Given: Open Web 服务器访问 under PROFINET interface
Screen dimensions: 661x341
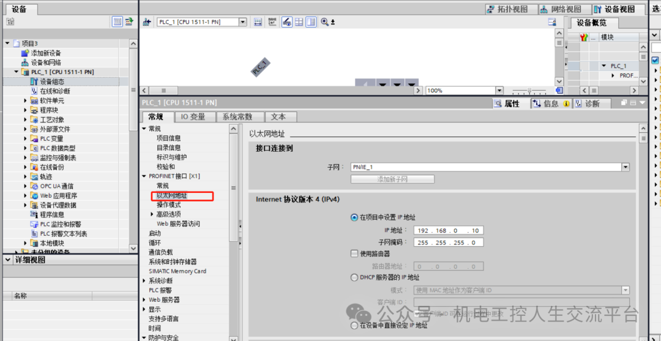Looking at the screenshot, I should click(x=178, y=224).
